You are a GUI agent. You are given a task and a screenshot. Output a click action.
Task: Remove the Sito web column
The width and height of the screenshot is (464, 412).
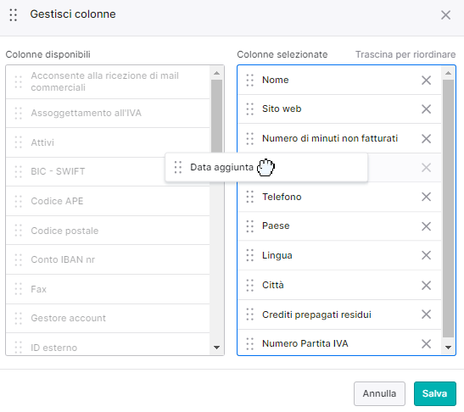click(x=426, y=109)
